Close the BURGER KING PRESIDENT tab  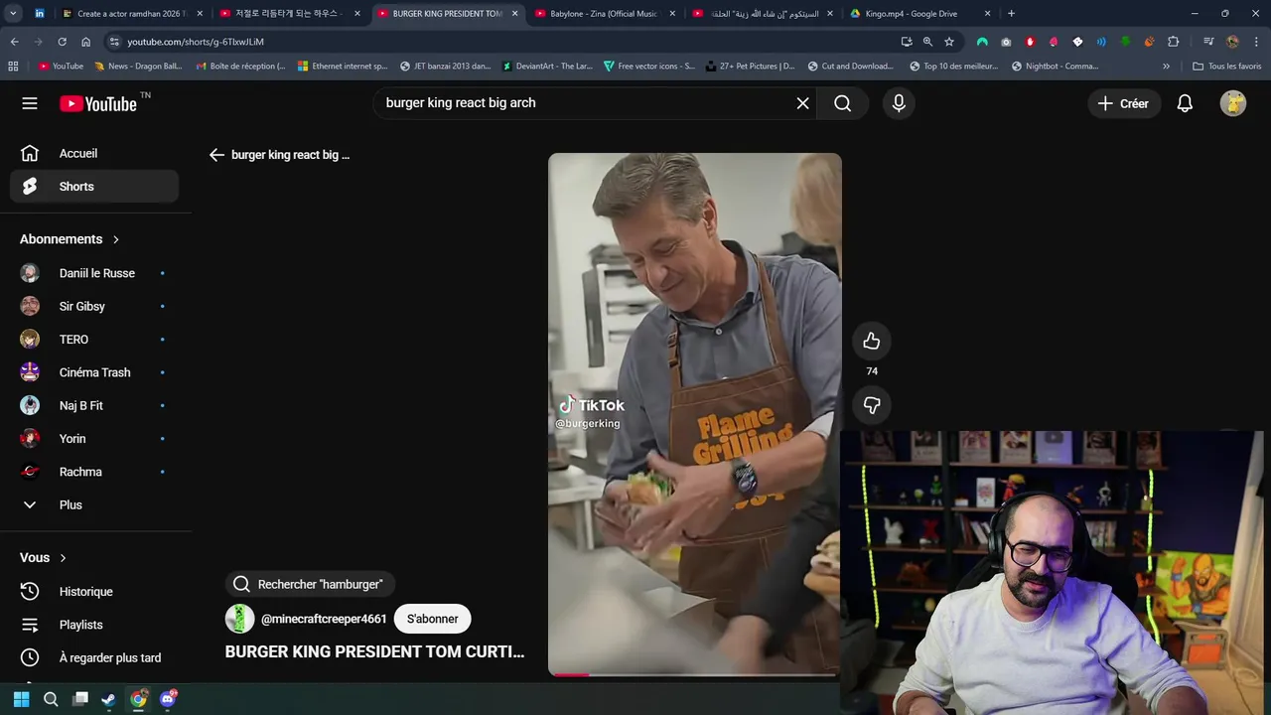click(514, 14)
